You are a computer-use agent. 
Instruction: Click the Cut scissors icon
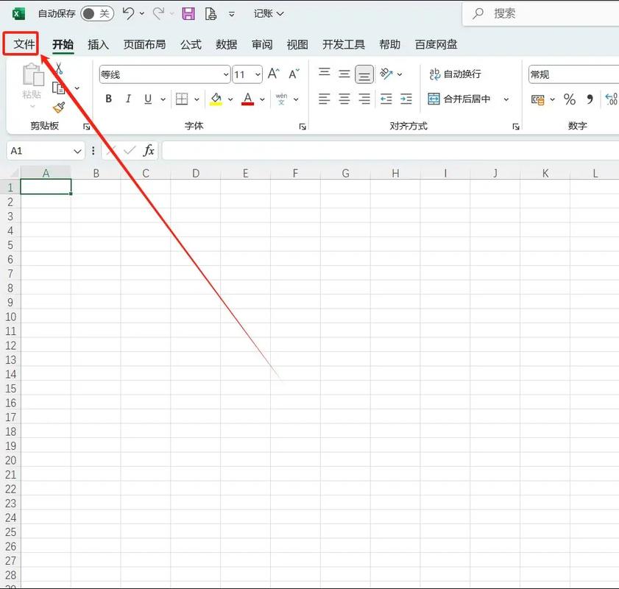point(59,68)
